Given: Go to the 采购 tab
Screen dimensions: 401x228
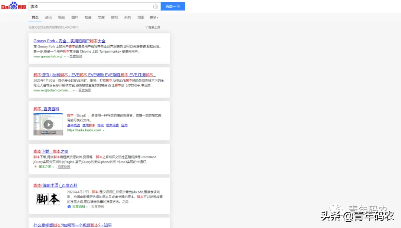Looking at the screenshot, I should 128,17.
